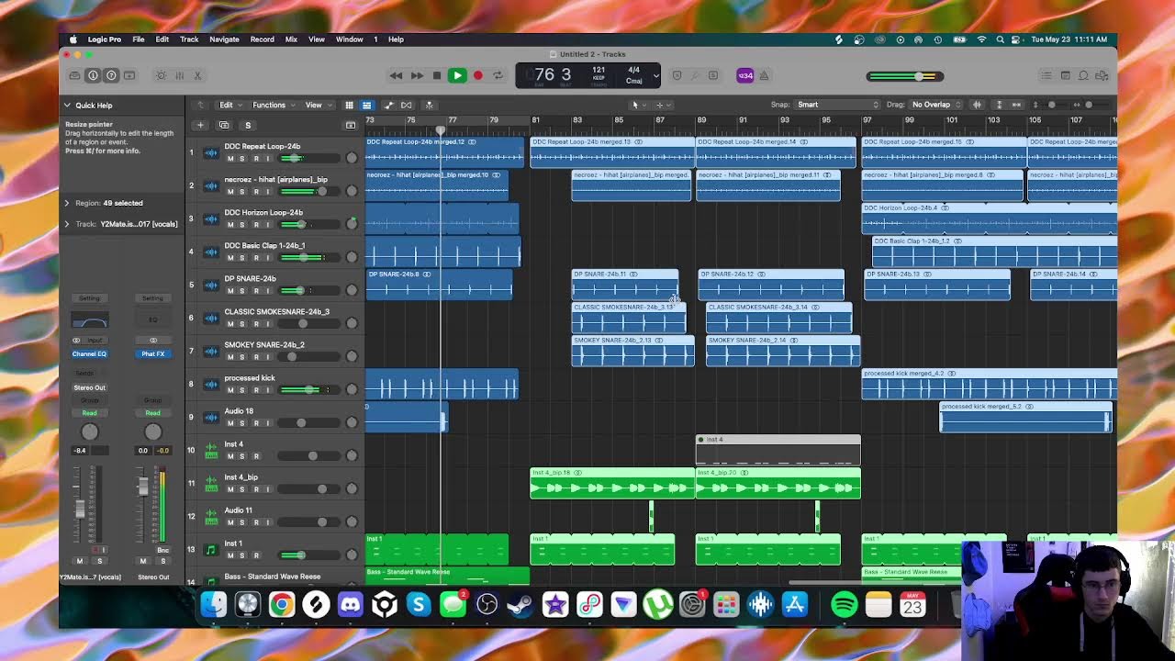Viewport: 1175px width, 661px height.
Task: Open the Navigate menu
Action: tap(224, 39)
